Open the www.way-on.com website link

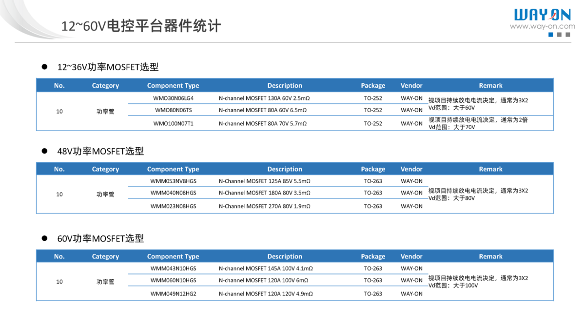542,27
